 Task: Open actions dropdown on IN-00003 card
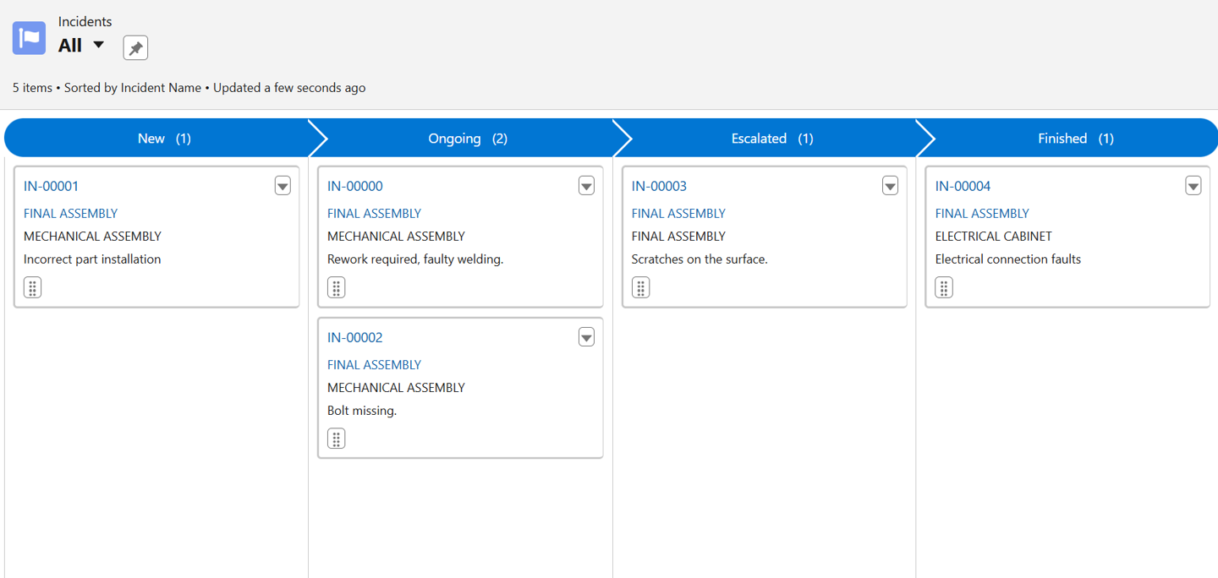tap(890, 186)
